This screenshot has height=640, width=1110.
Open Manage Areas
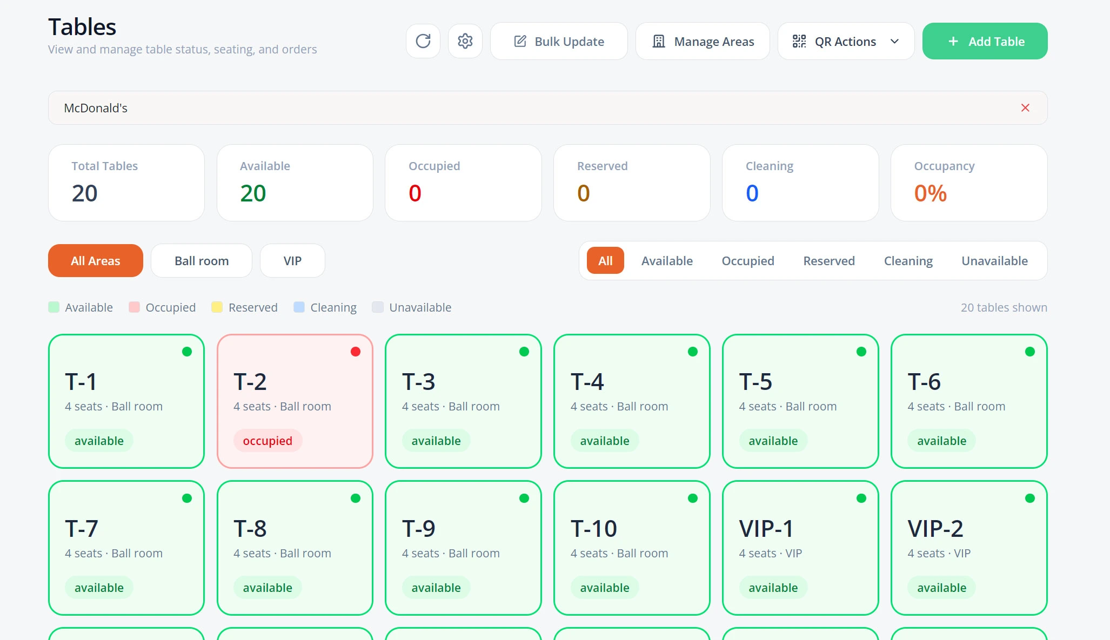click(703, 41)
